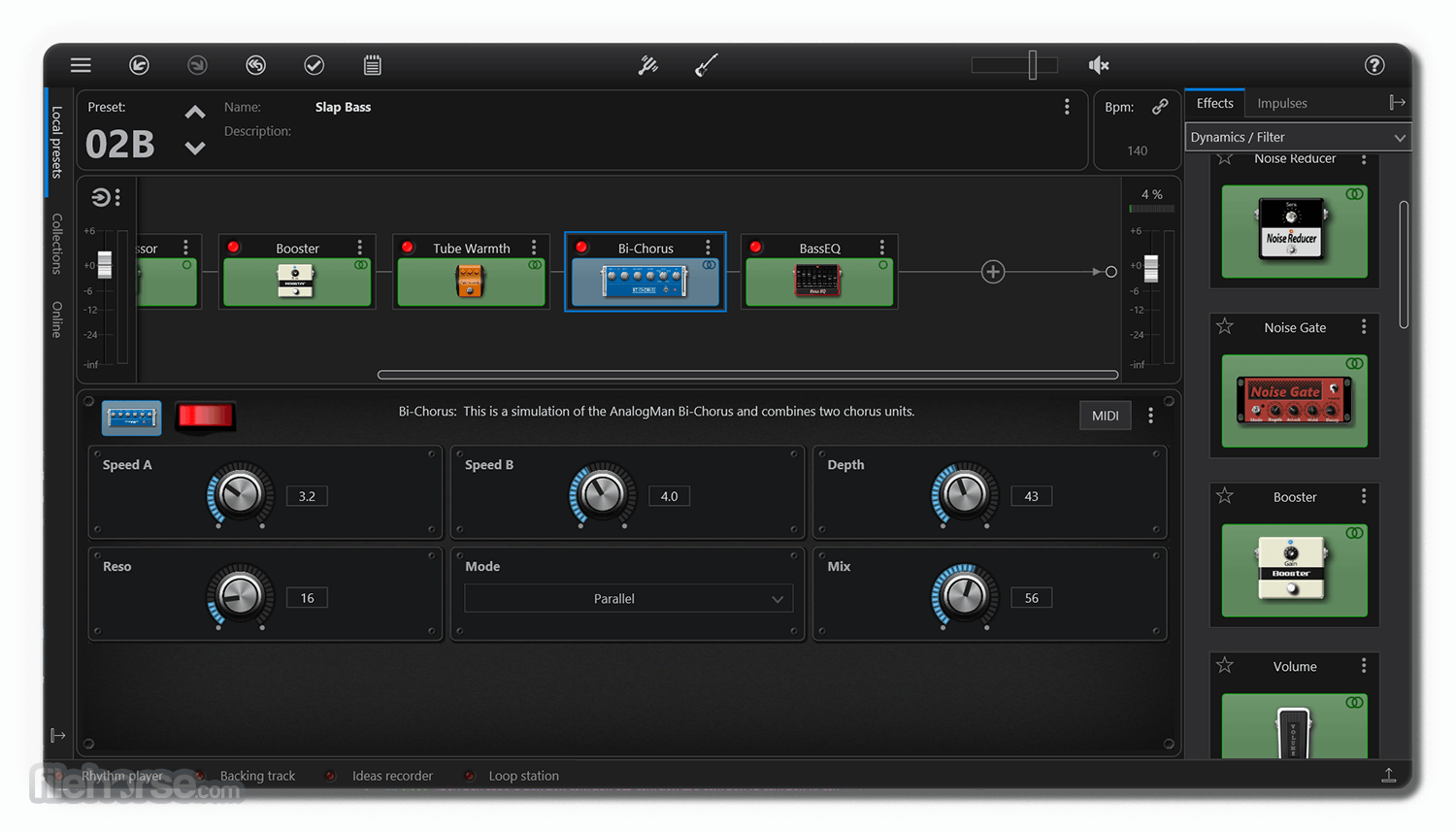1456x833 pixels.
Task: Open the signal chain three-dot menu
Action: [117, 197]
